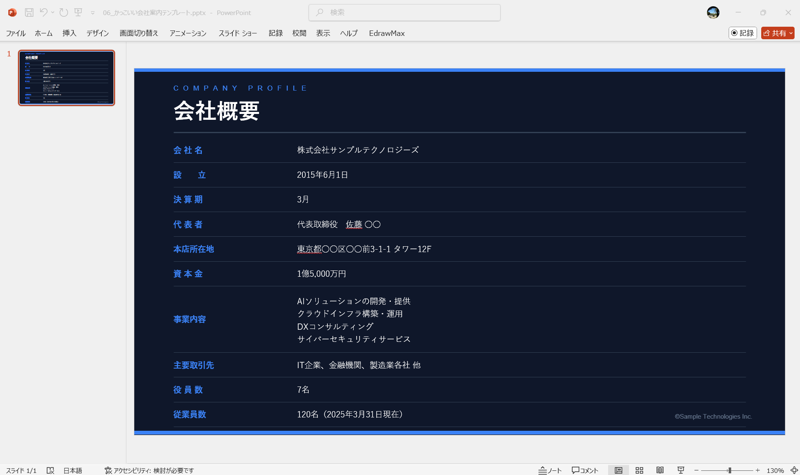Toggle the Notes pane
Viewport: 800px width, 475px height.
point(550,470)
